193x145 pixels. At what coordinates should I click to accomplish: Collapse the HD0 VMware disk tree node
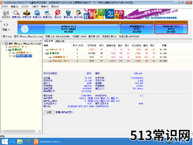pyautogui.click(x=3, y=44)
